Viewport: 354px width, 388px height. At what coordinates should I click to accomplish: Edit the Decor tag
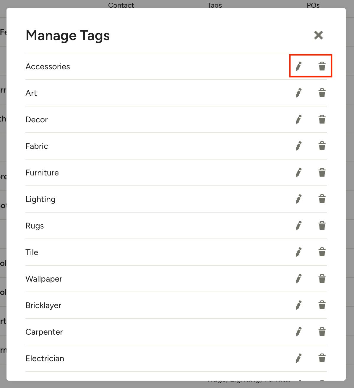click(299, 119)
